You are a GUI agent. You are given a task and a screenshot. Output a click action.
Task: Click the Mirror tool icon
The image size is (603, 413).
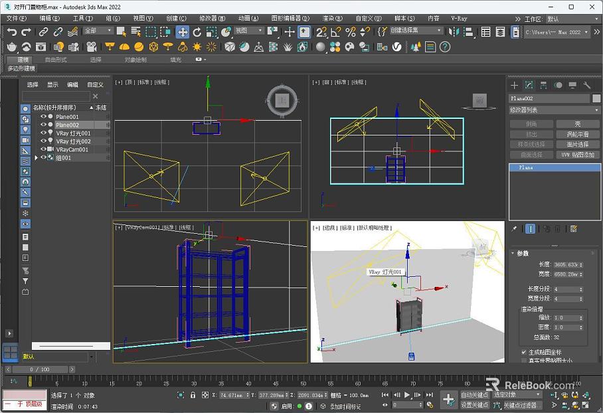click(x=454, y=32)
